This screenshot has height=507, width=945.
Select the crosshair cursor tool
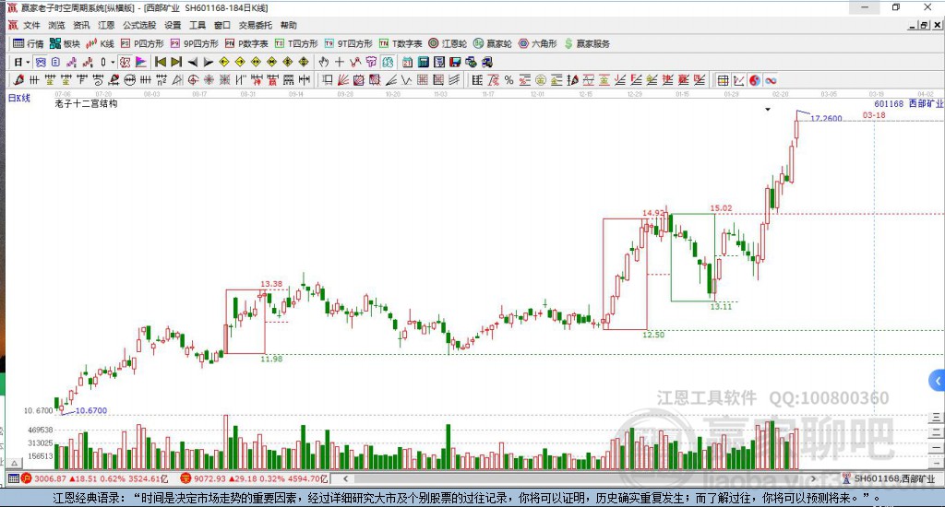[340, 62]
